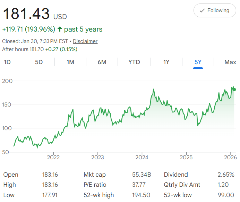Click the 2024 peak on the chart line

coord(153,90)
